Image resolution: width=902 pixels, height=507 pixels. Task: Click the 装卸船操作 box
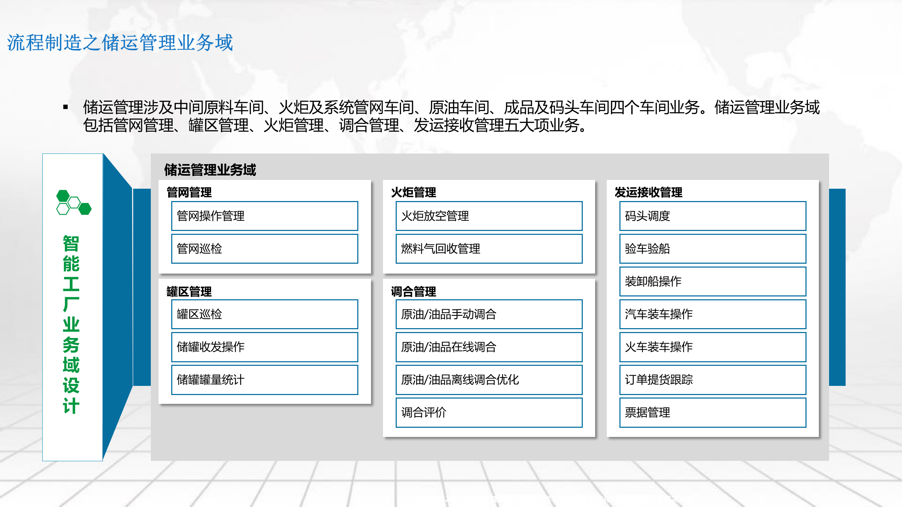[x=712, y=281]
